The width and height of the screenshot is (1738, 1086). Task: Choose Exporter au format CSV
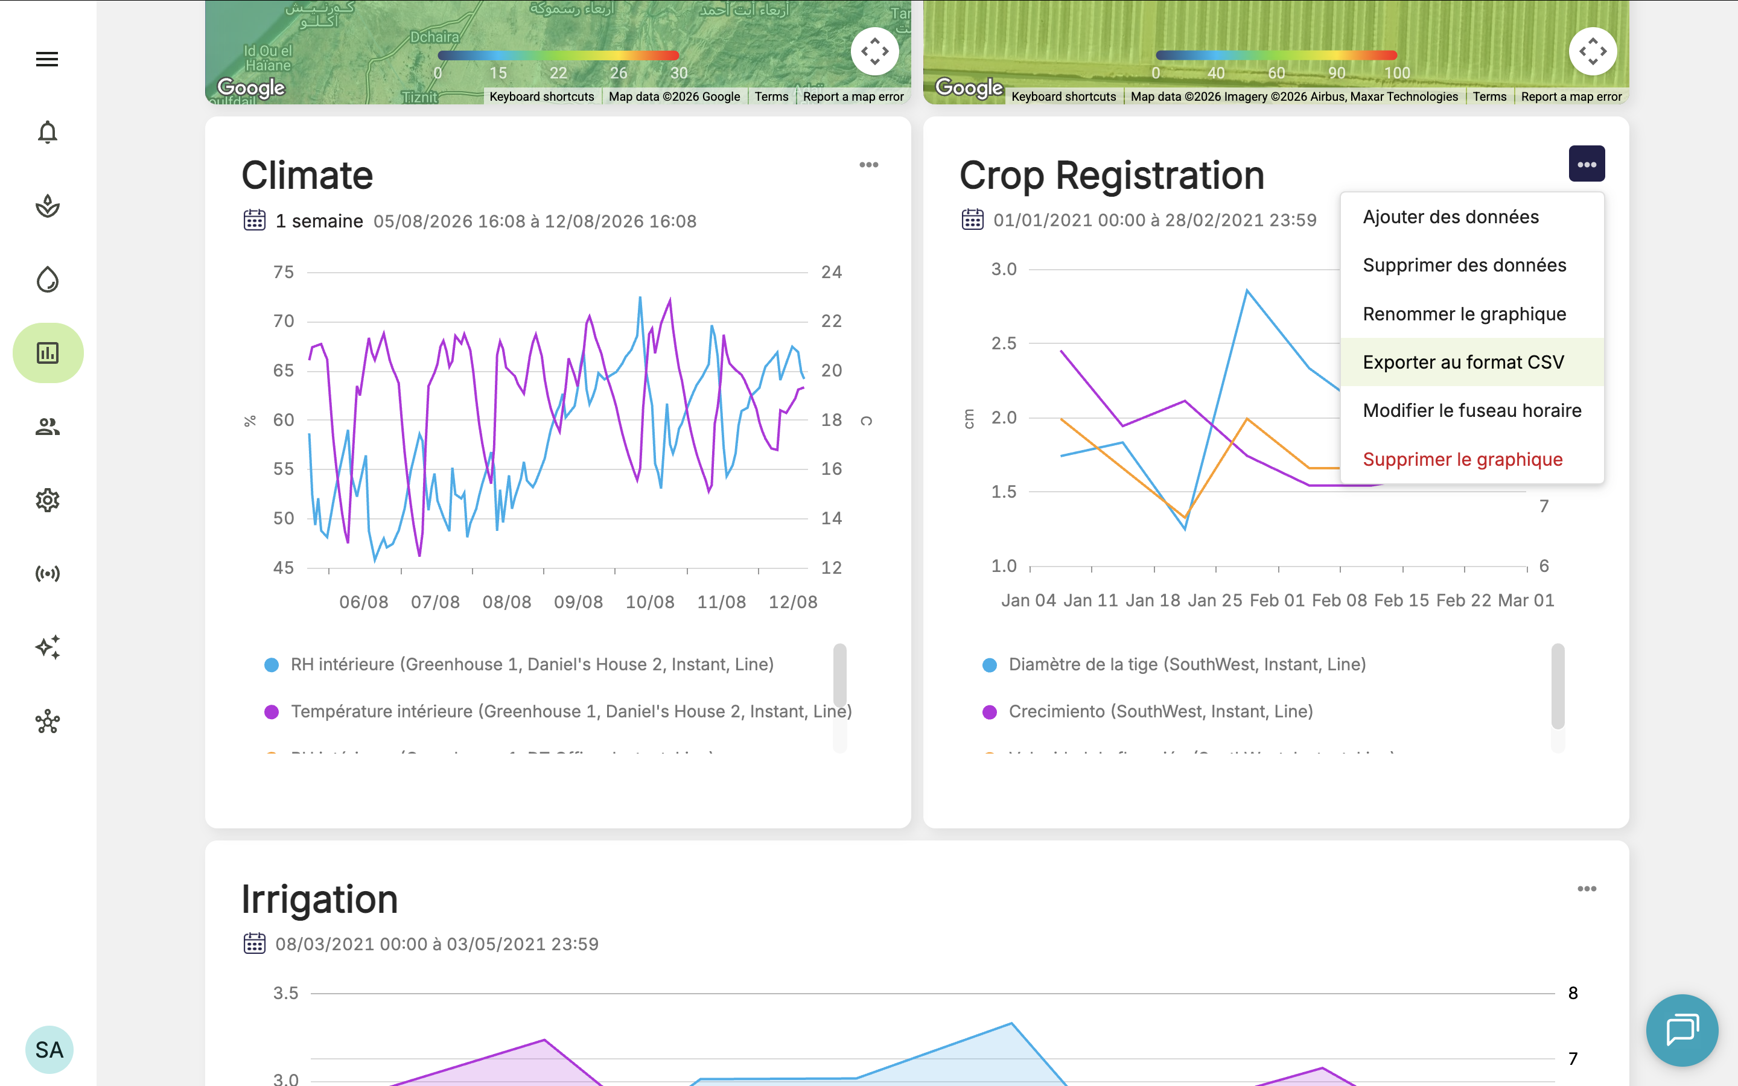[x=1472, y=362]
